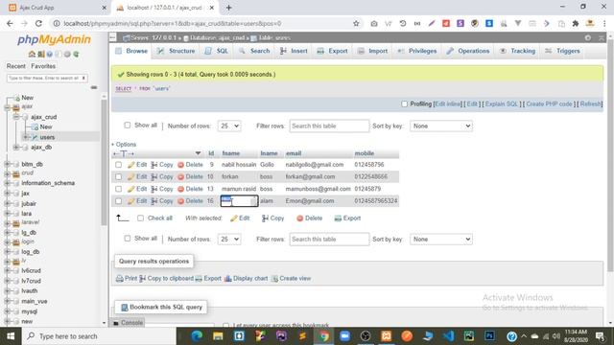Open the lower Sort by key dropdown
Image resolution: width=614 pixels, height=345 pixels.
pyautogui.click(x=441, y=239)
